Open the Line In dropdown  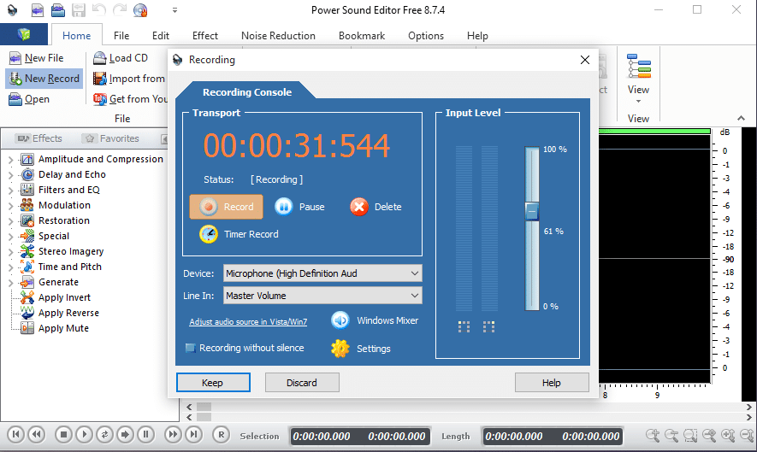coord(322,296)
